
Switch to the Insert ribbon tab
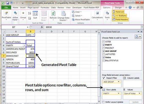pos(23,7)
